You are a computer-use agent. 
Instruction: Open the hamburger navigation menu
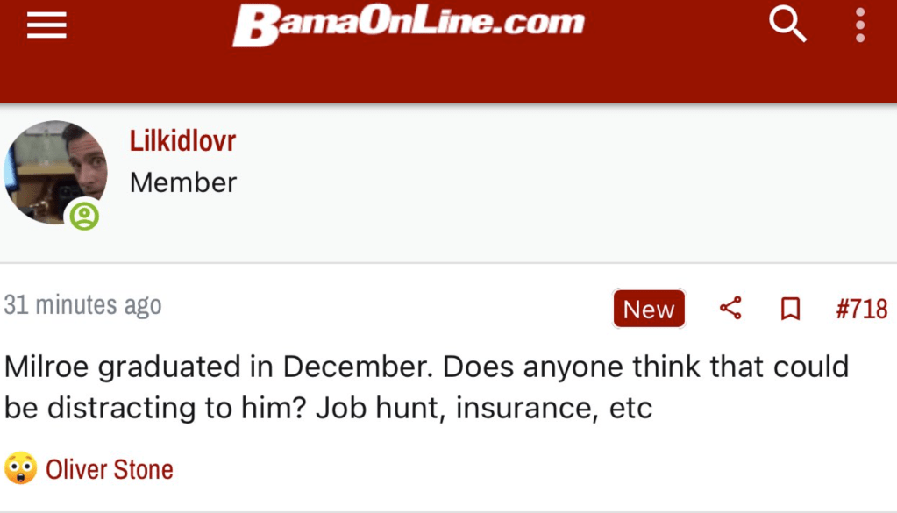(46, 25)
